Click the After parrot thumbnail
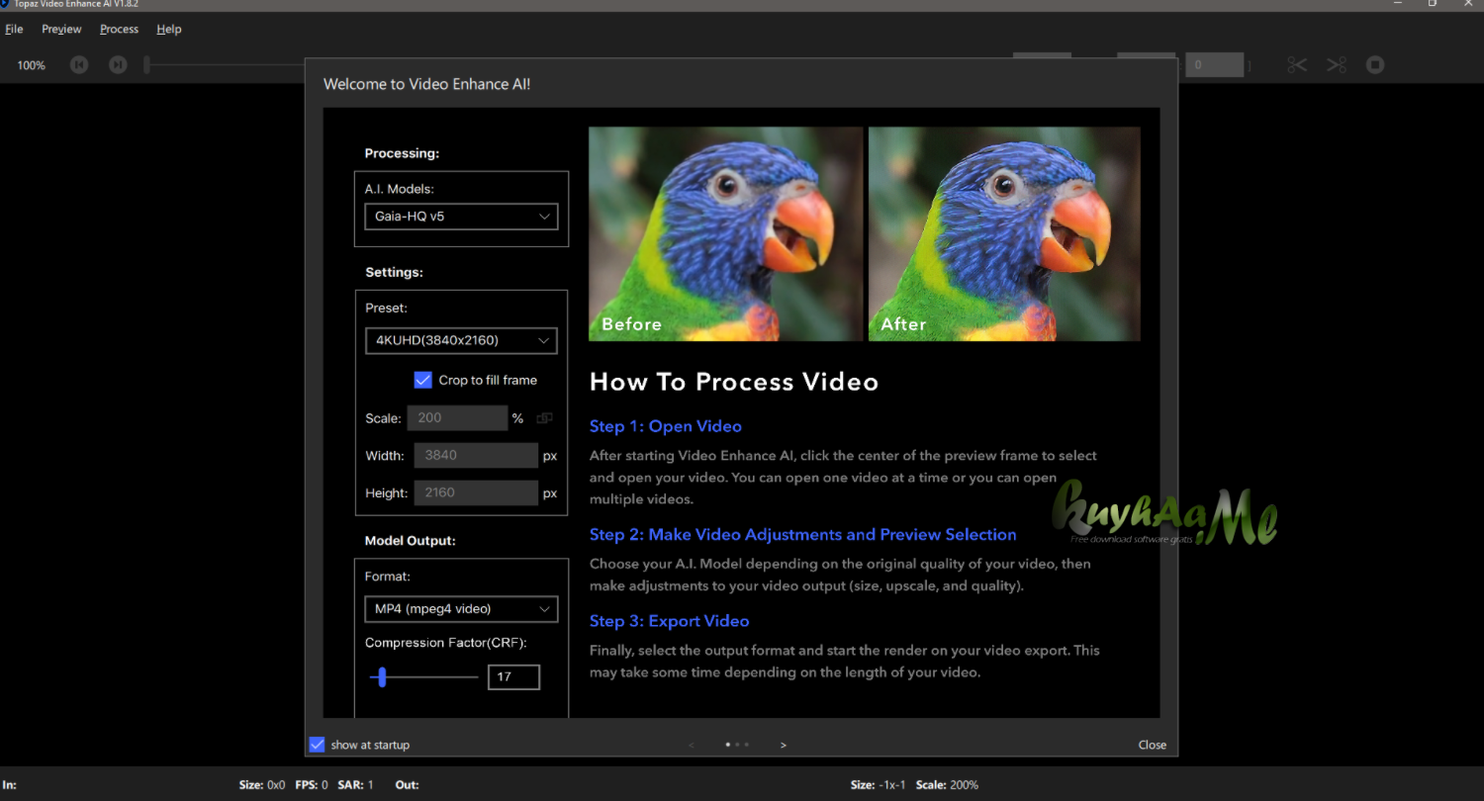This screenshot has width=1484, height=801. [1004, 234]
